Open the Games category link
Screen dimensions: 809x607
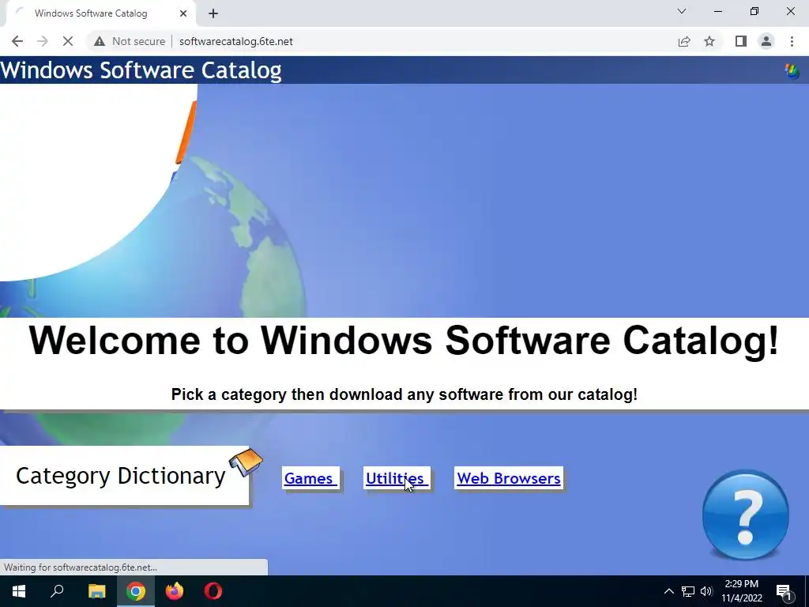[x=310, y=478]
